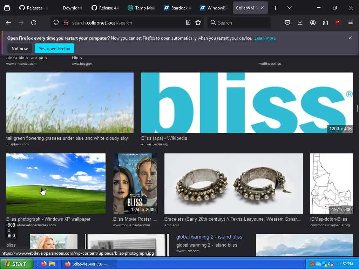Focus the Search input box
359x269 pixels.
pyautogui.click(x=239, y=23)
